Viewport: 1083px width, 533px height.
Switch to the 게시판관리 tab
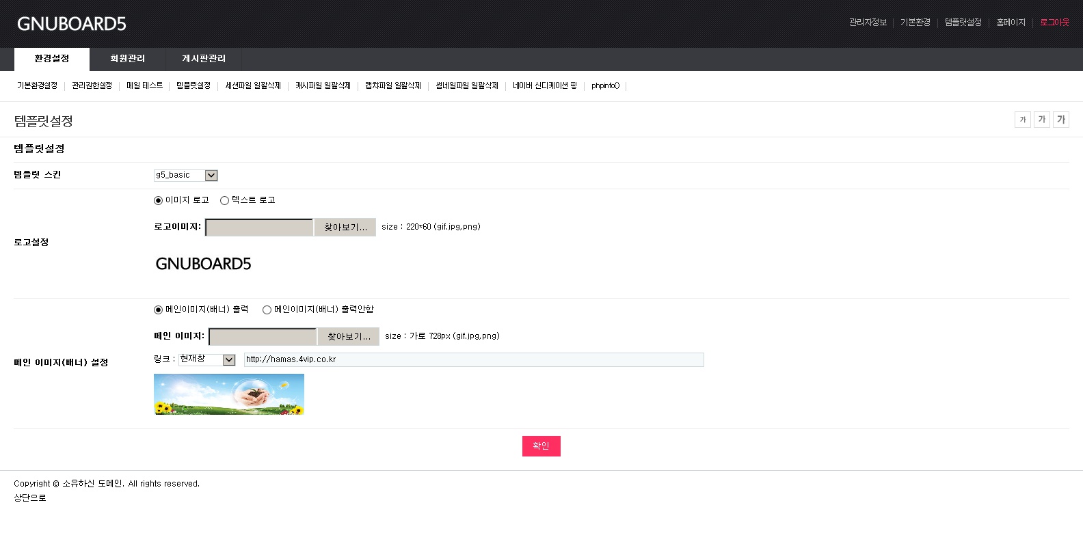coord(204,59)
